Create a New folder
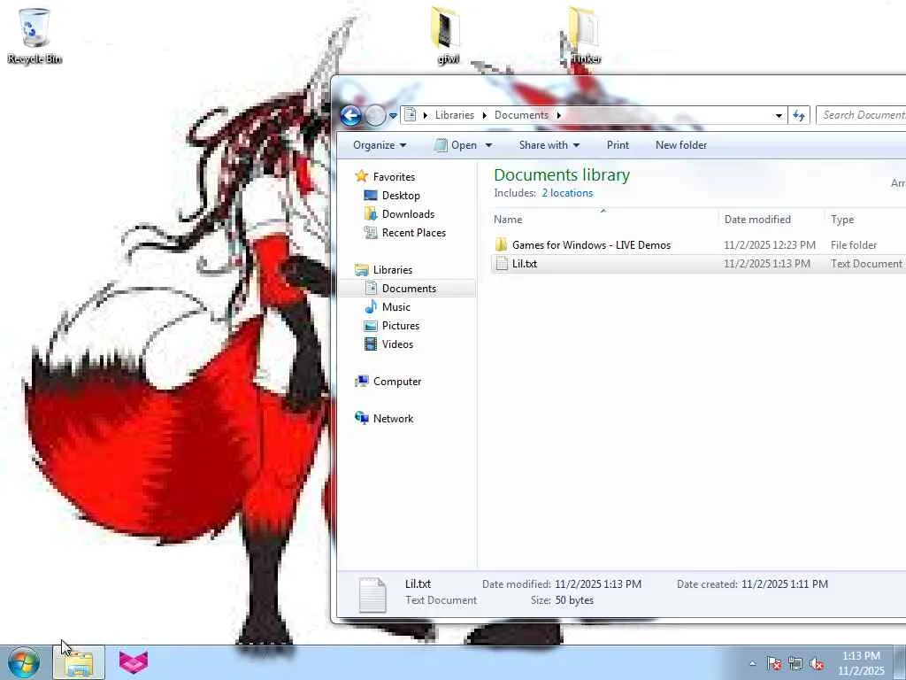Viewport: 906px width, 680px height. [x=680, y=145]
